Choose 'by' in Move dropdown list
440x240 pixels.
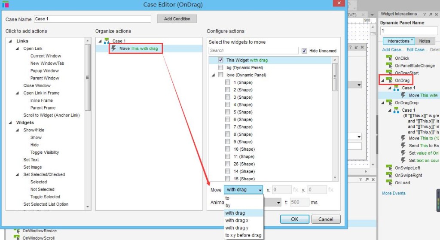pos(244,206)
